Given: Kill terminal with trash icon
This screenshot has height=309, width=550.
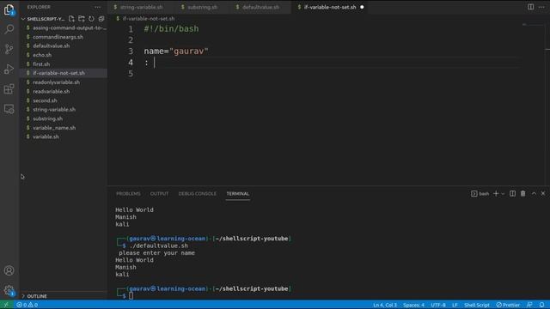Looking at the screenshot, I should point(523,193).
